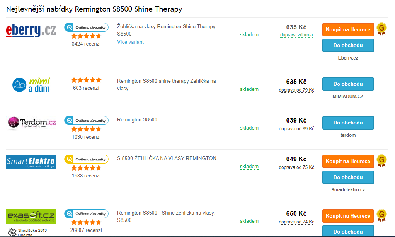This screenshot has width=395, height=237.
Task: Open the Ověřeno zákazníky badge for Terdom.cz
Action: (86, 120)
